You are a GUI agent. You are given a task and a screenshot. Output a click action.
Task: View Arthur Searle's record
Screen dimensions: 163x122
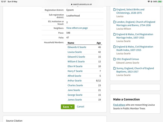click(74, 81)
